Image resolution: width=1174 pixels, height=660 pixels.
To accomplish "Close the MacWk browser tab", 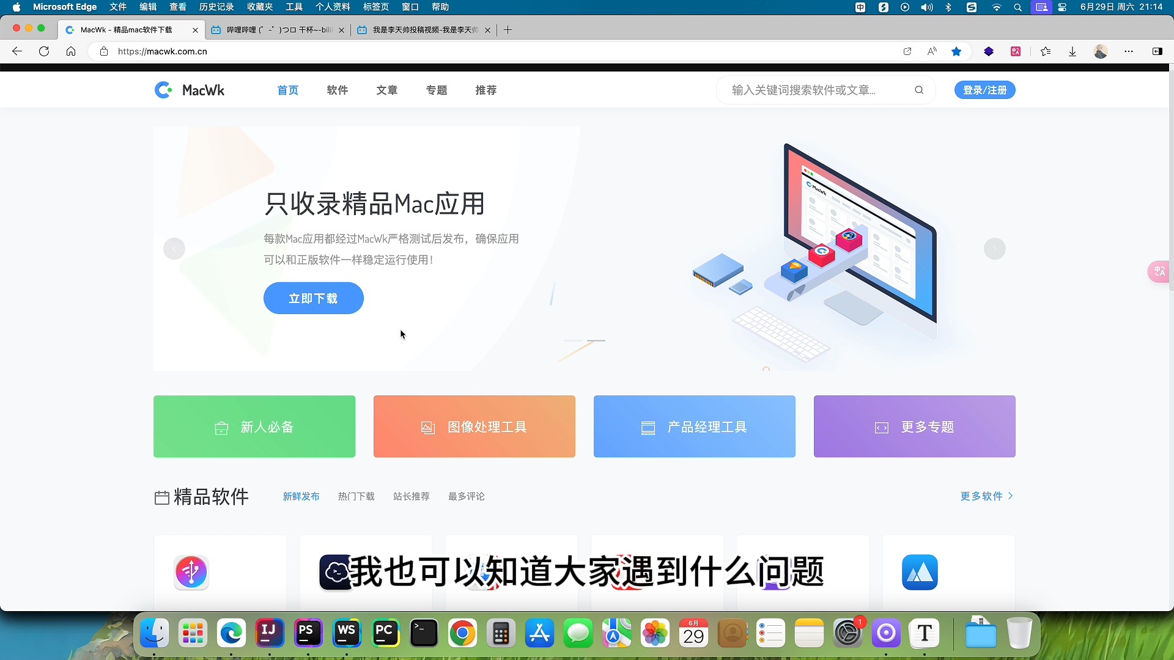I will [x=195, y=30].
